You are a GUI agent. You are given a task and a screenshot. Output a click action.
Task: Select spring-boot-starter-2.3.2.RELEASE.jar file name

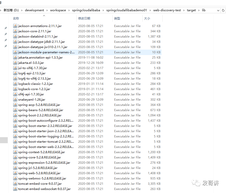tap(45, 126)
